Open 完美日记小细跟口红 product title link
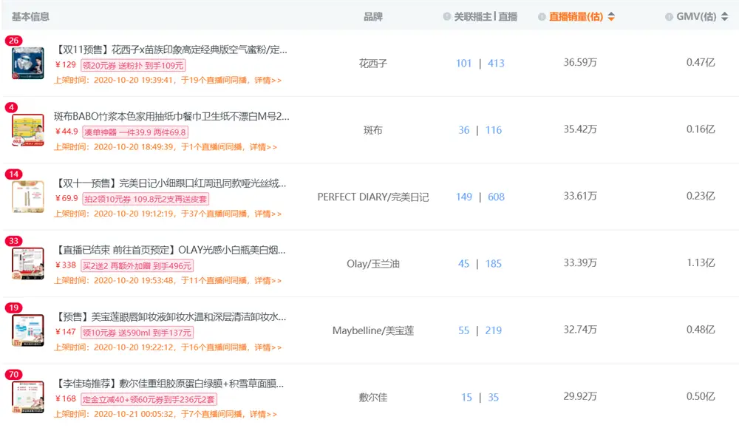 (x=170, y=183)
